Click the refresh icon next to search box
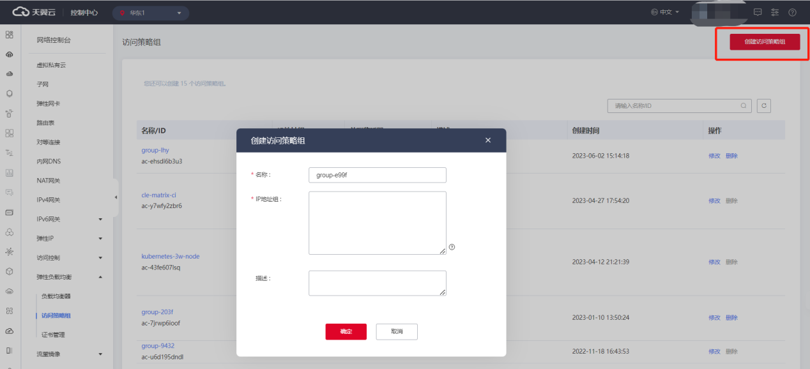The image size is (810, 369). 763,106
